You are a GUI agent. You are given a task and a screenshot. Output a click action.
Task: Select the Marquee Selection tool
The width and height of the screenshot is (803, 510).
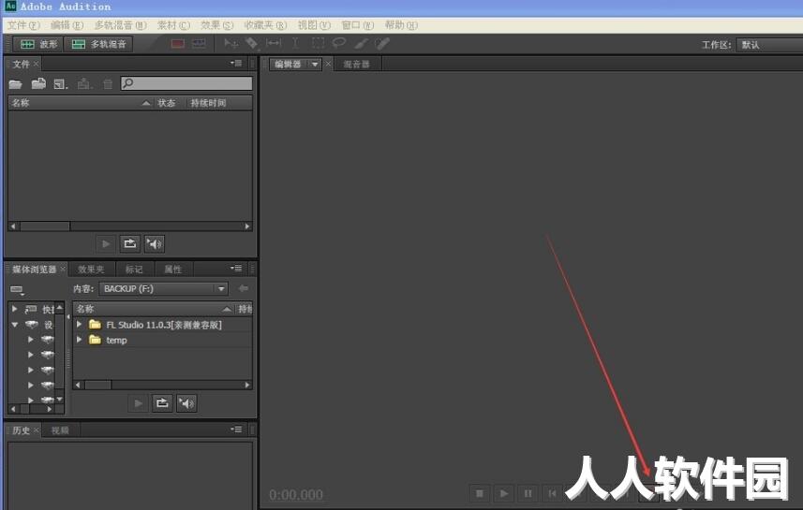318,43
